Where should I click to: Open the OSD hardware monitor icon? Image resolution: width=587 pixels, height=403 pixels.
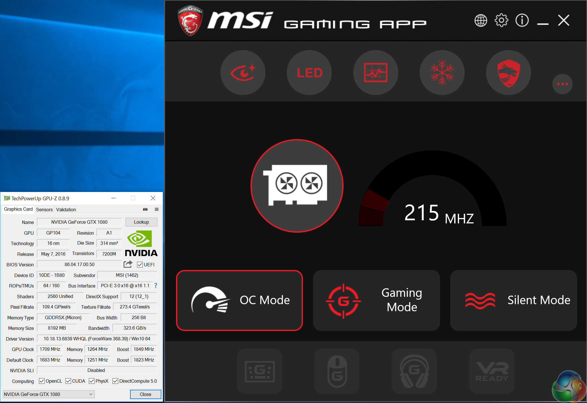click(376, 73)
